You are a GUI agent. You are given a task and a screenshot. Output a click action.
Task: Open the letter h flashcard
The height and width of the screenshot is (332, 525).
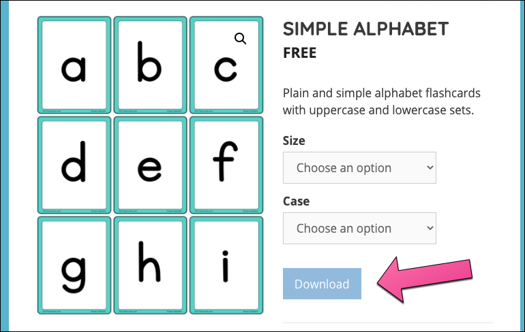(x=150, y=265)
